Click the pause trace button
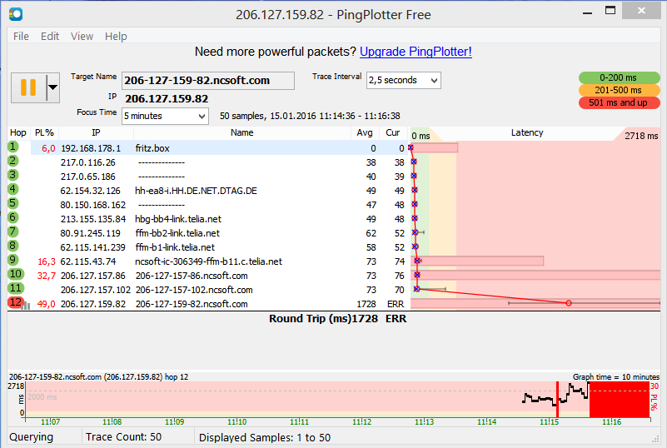This screenshot has width=667, height=448. tap(27, 87)
